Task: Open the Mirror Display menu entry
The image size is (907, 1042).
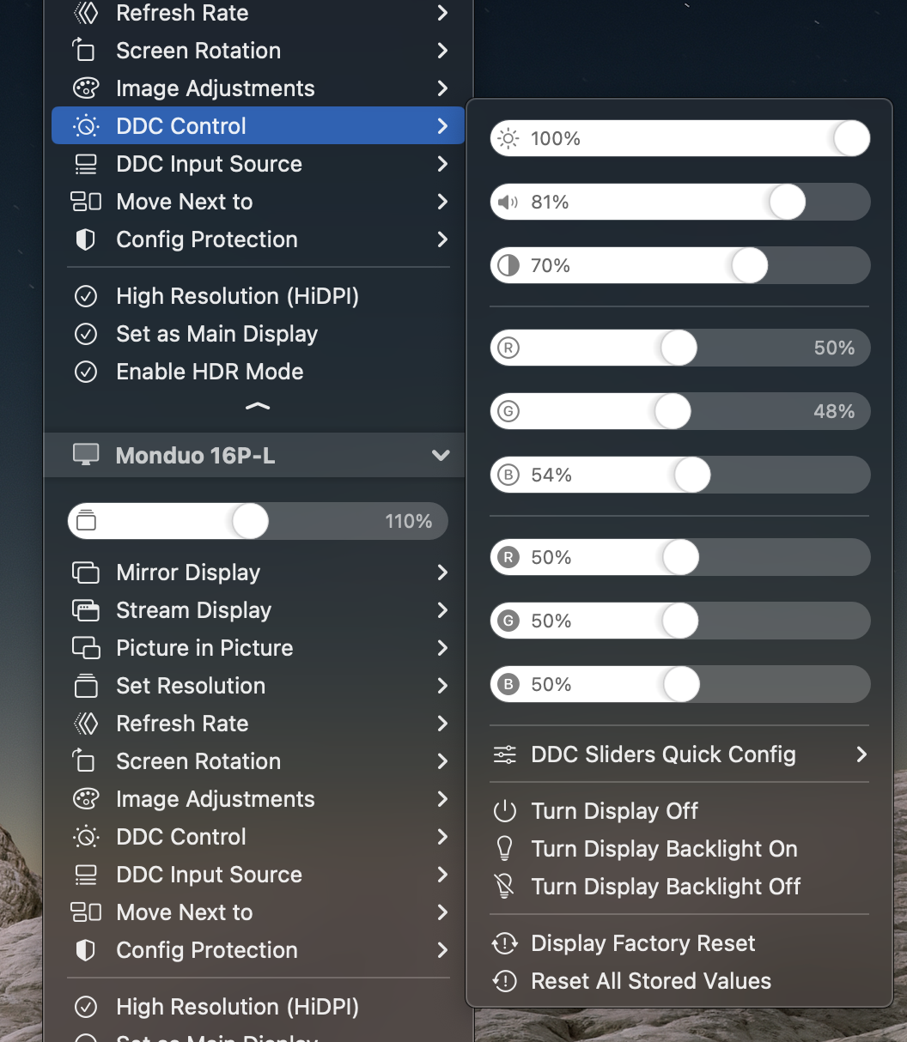Action: 188,572
